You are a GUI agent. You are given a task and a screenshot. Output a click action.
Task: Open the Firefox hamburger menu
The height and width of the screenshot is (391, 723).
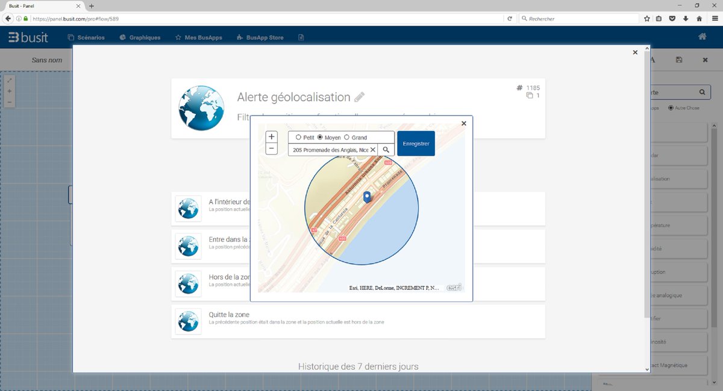(715, 19)
